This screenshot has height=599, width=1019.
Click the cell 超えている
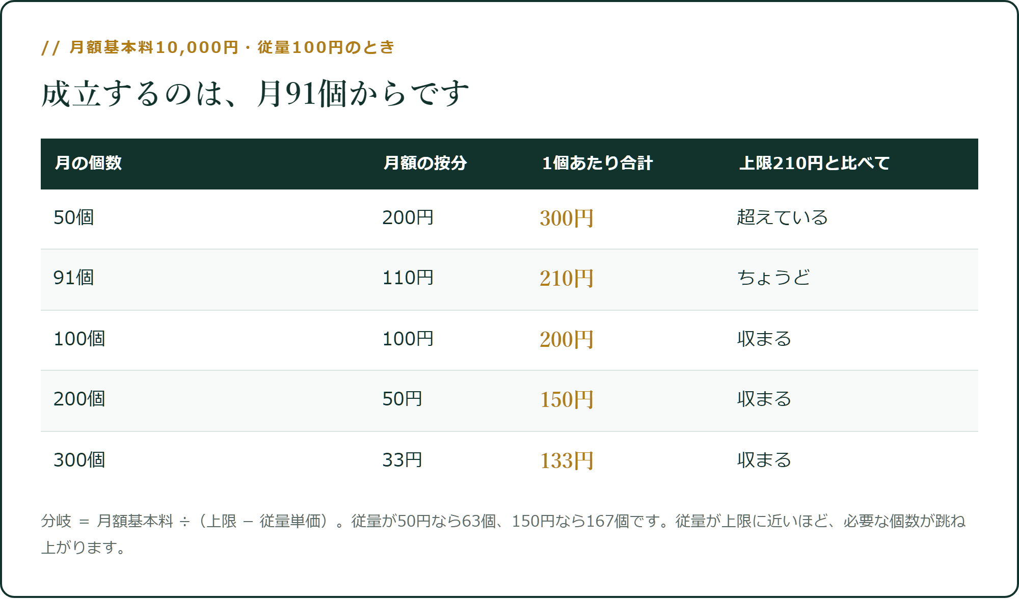coord(783,217)
